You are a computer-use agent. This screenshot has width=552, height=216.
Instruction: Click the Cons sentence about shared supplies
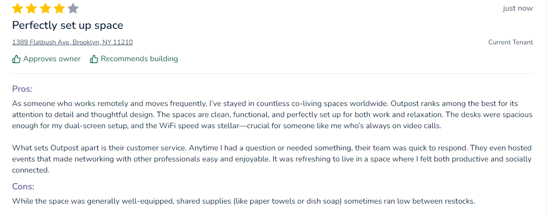tap(244, 201)
